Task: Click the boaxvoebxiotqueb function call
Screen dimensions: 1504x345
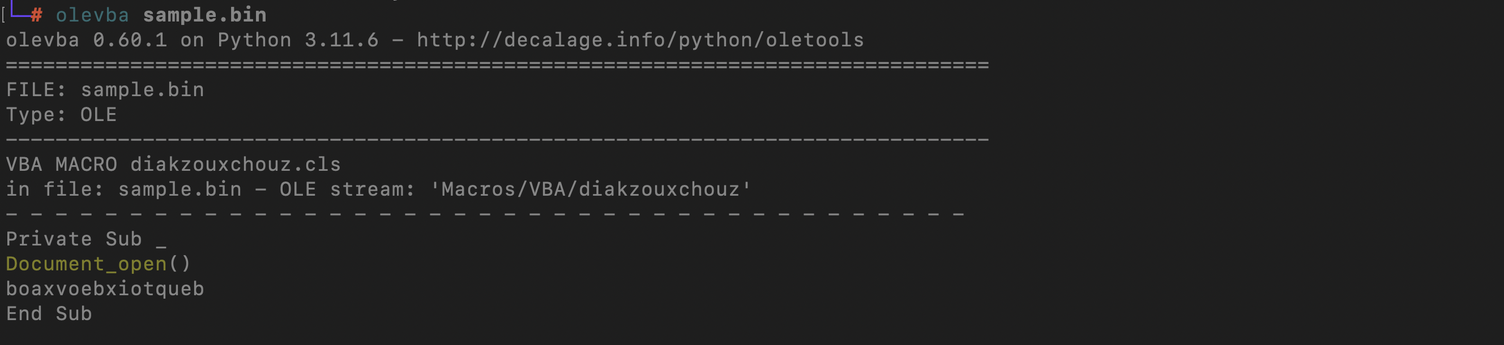Action: coord(105,289)
